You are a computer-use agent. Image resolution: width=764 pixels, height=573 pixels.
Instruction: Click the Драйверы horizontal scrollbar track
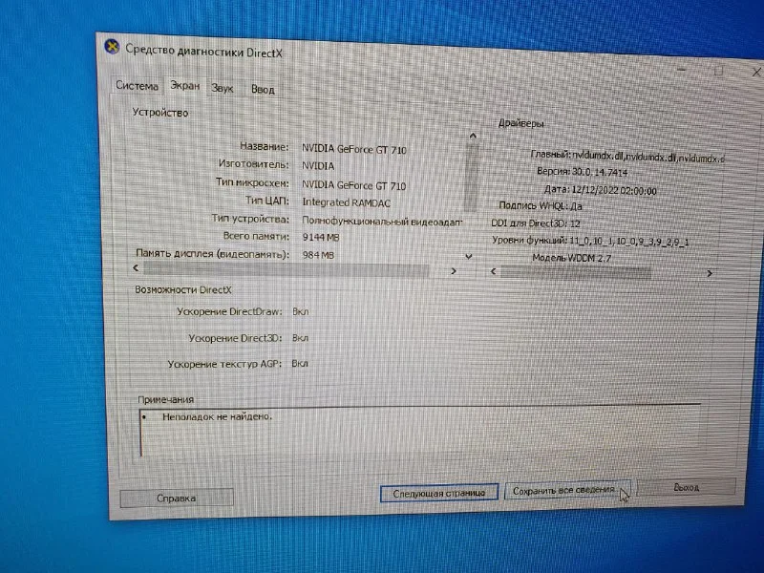point(602,272)
